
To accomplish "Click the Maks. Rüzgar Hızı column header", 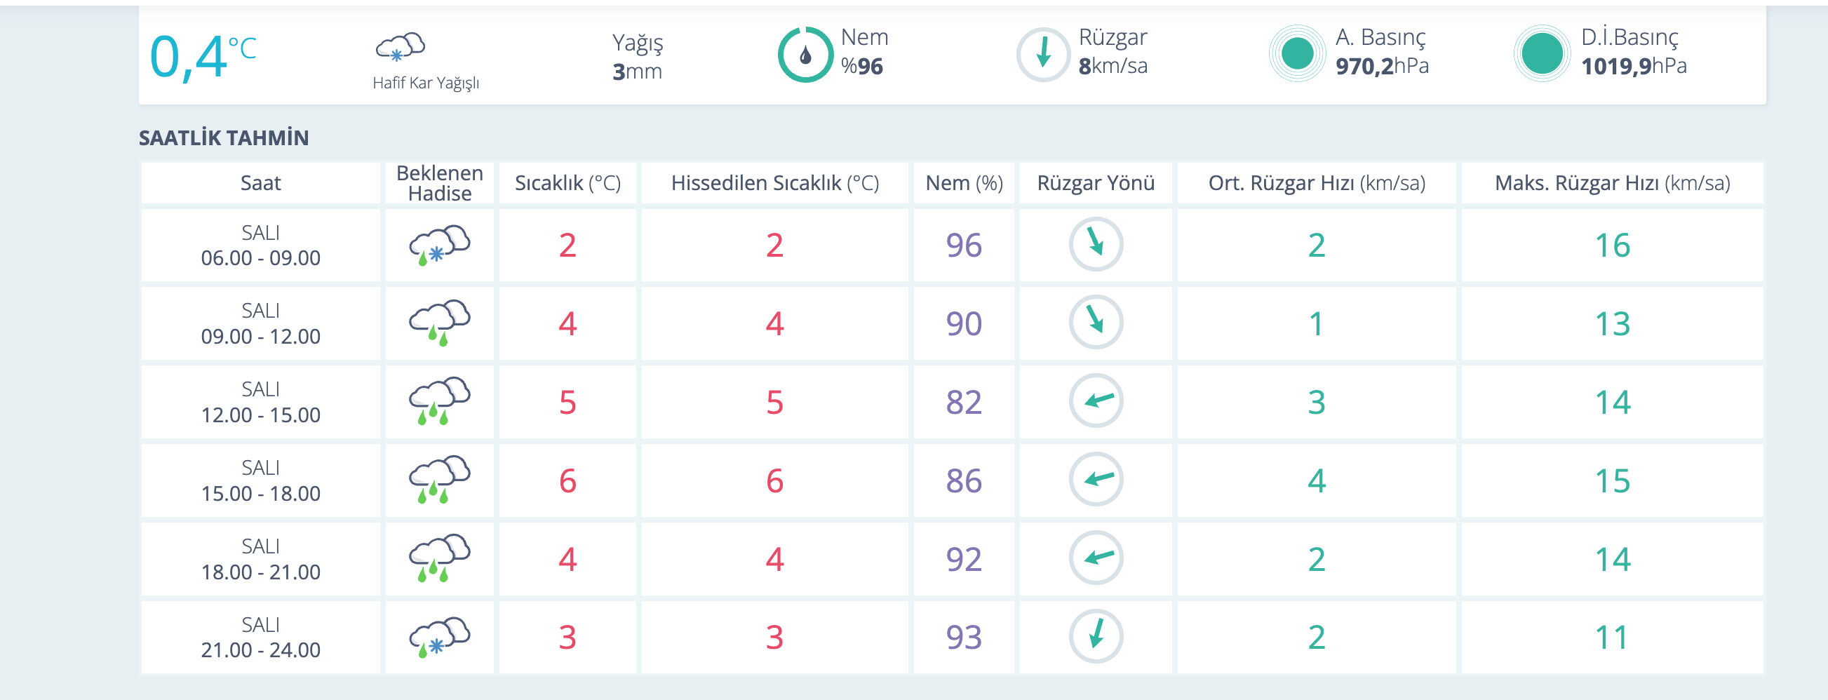I will [1612, 183].
